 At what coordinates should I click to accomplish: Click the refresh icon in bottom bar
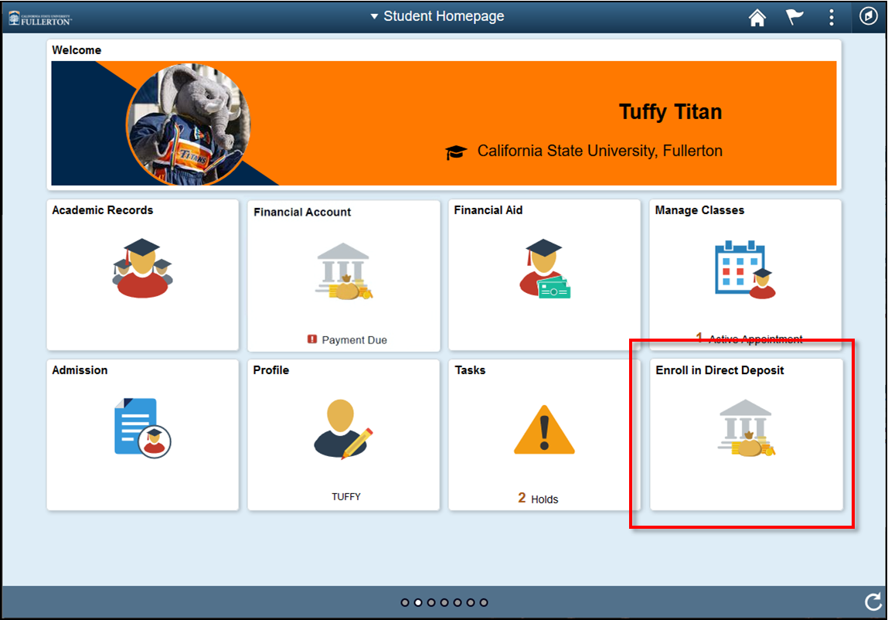pos(873,602)
